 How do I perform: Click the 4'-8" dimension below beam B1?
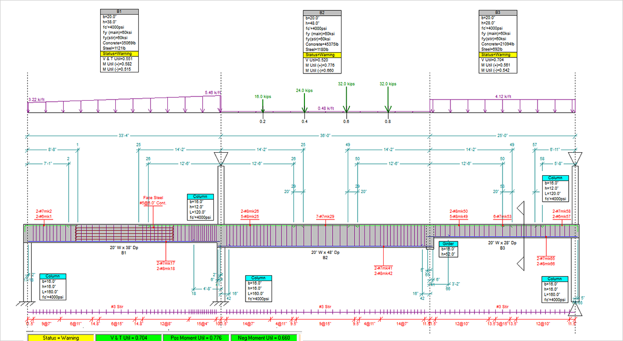click(206, 289)
